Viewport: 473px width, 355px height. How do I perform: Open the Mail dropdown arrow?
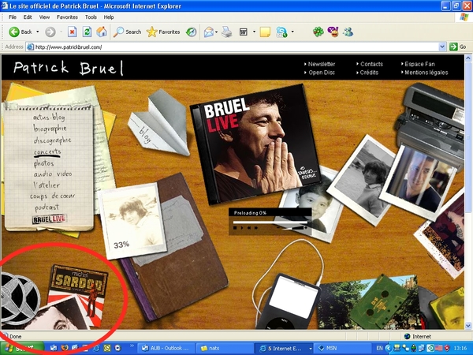point(217,32)
